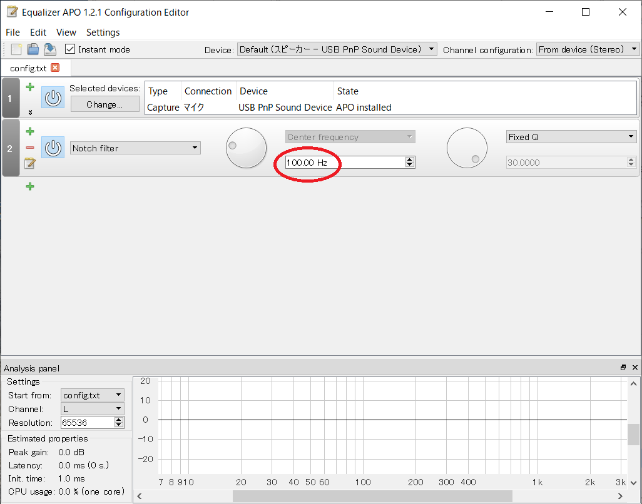Undock the Analysis panel
The width and height of the screenshot is (642, 504).
623,368
